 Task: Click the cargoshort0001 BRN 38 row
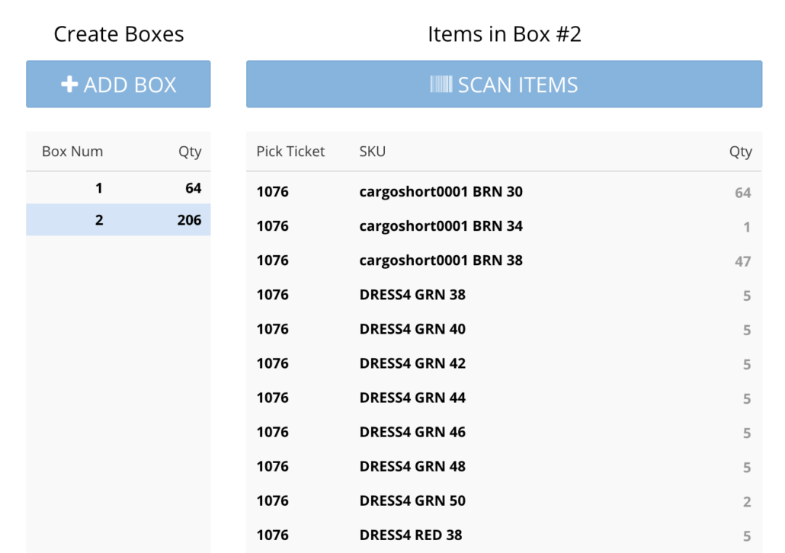(x=441, y=261)
